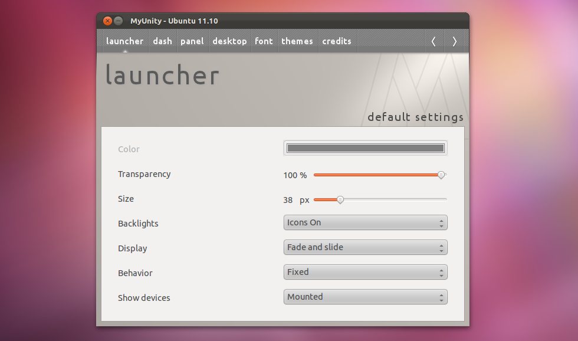This screenshot has width=578, height=341.
Task: Expand the Display dropdown Fade and slide
Action: pyautogui.click(x=365, y=247)
